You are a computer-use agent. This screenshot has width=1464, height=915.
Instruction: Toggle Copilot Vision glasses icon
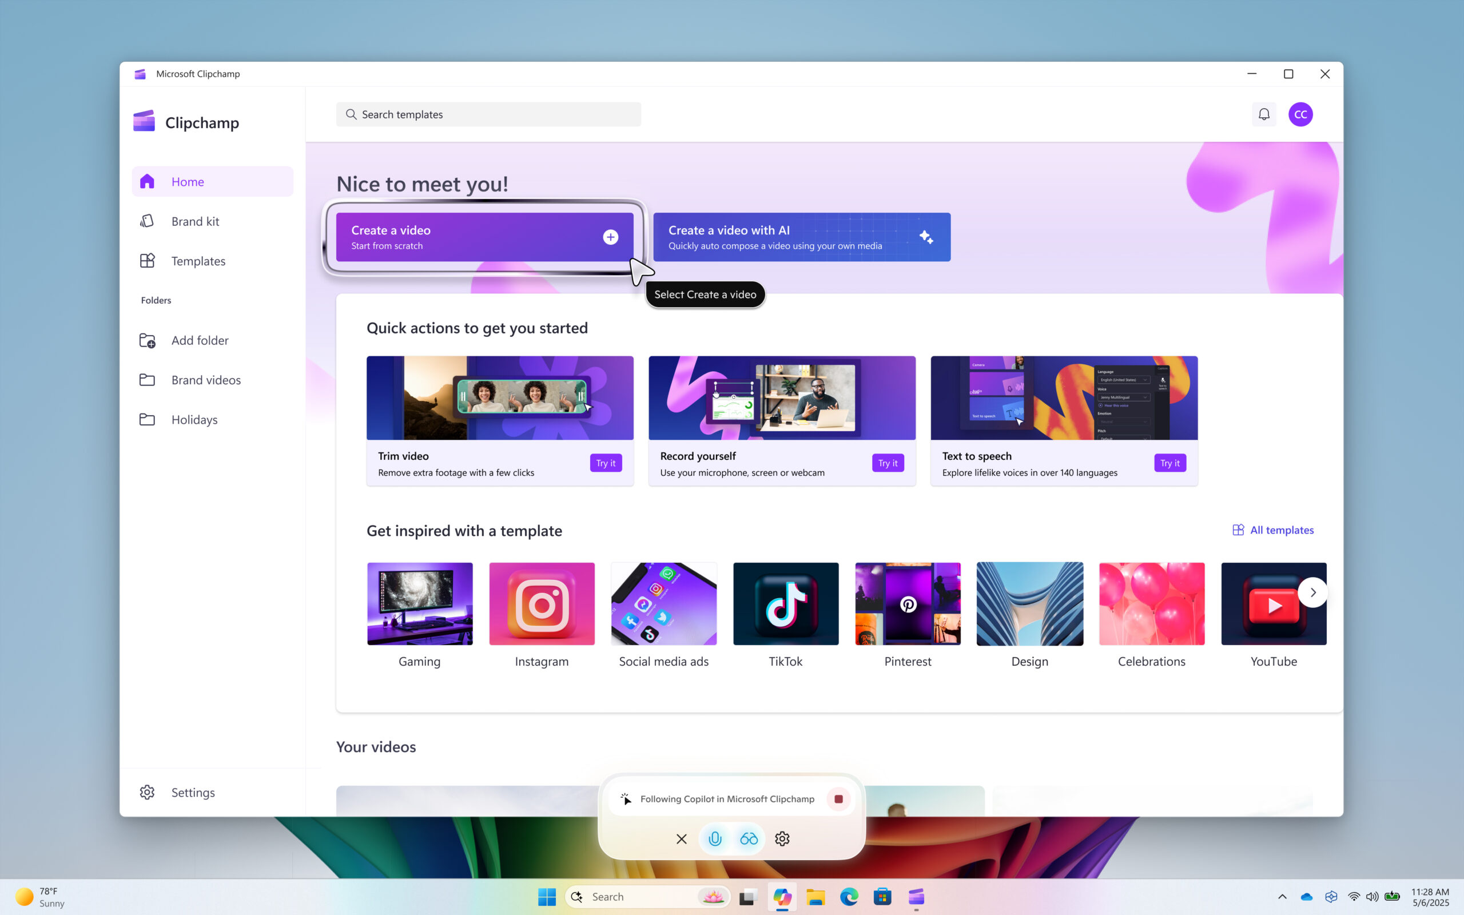point(749,839)
